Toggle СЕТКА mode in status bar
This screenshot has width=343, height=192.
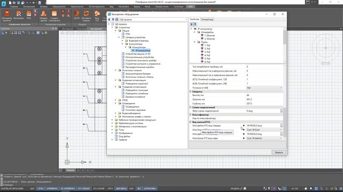click(x=41, y=188)
